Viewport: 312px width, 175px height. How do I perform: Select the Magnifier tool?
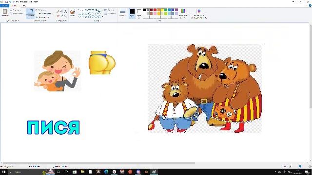65,16
